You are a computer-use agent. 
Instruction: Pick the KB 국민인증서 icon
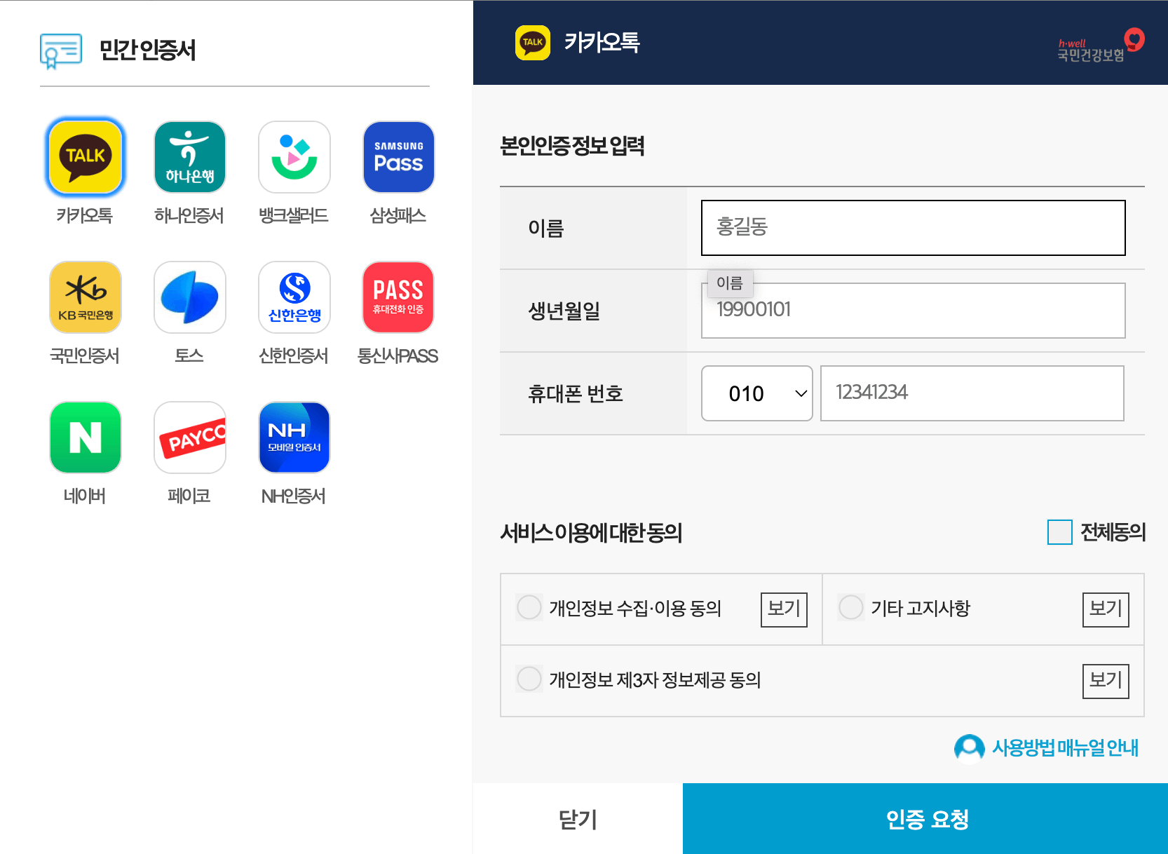[x=85, y=297]
